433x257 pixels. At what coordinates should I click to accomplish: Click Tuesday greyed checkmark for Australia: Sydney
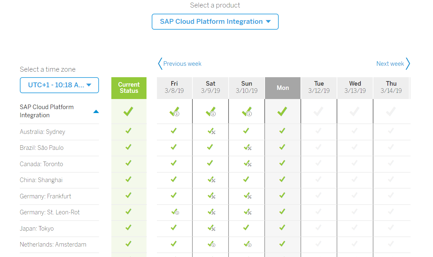click(318, 131)
